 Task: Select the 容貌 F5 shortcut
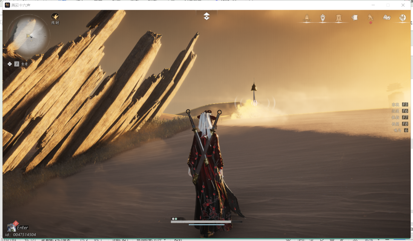click(400, 104)
